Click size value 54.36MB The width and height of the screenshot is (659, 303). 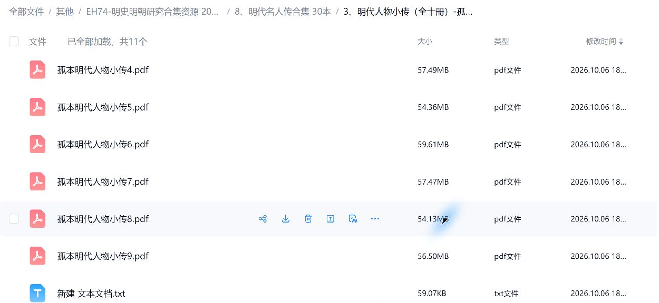[433, 107]
